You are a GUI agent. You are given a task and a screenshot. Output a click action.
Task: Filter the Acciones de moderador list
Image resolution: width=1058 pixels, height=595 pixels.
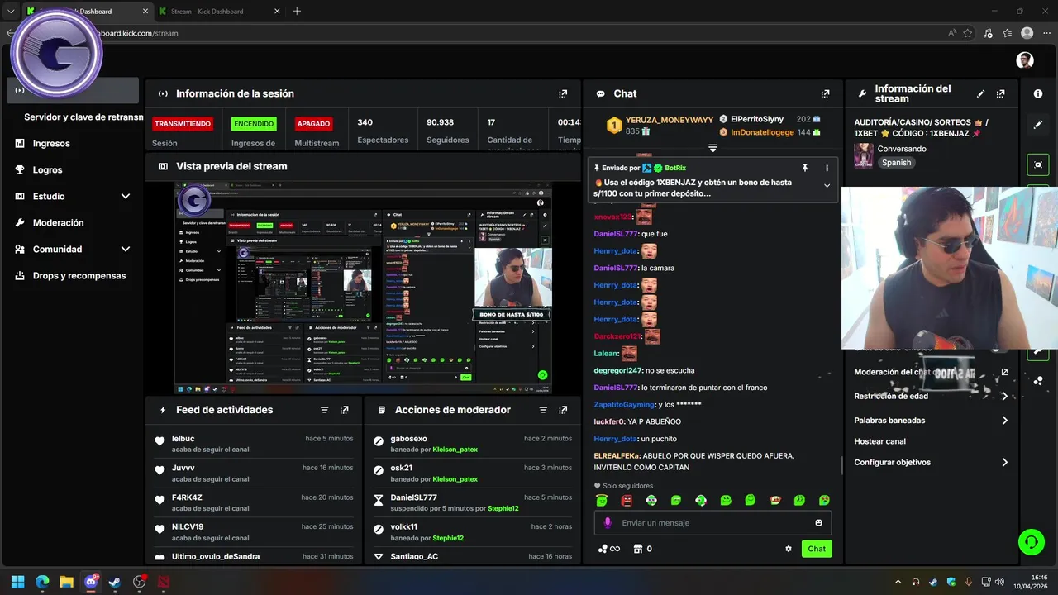click(543, 410)
